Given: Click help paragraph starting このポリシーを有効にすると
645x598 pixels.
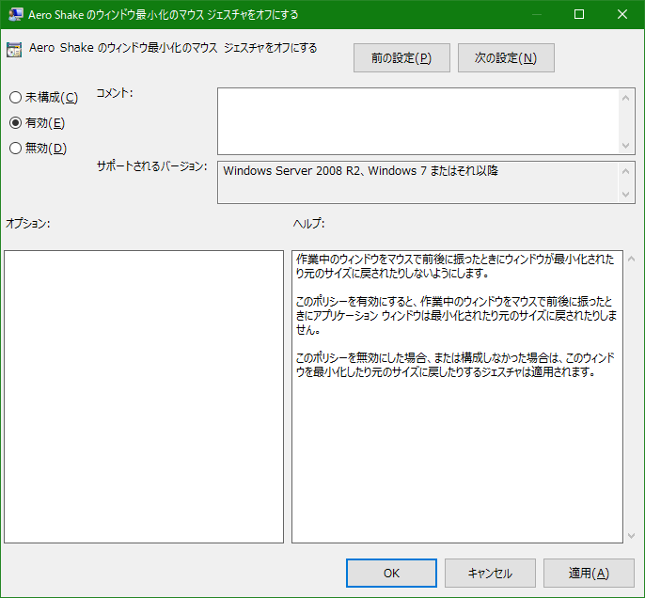Looking at the screenshot, I should click(x=456, y=316).
